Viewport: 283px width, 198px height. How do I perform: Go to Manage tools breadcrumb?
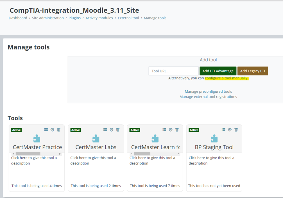coord(155,18)
